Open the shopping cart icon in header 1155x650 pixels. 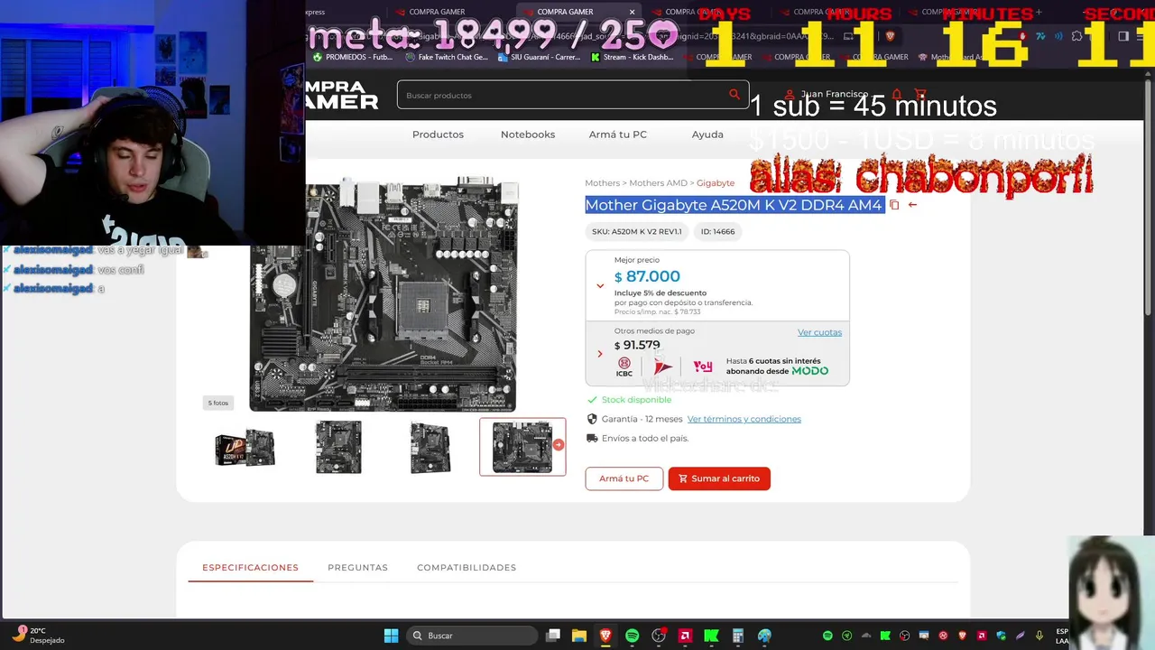coord(920,94)
